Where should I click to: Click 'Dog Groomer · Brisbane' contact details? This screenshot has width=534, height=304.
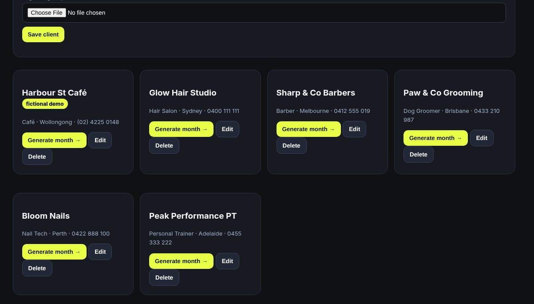pyautogui.click(x=451, y=116)
